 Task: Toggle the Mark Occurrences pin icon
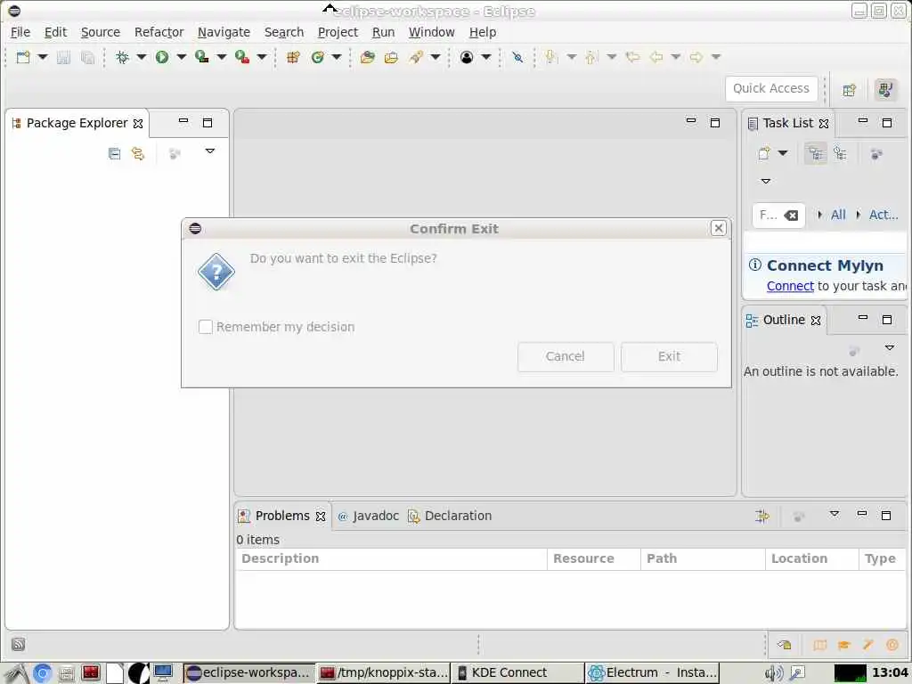tap(517, 57)
